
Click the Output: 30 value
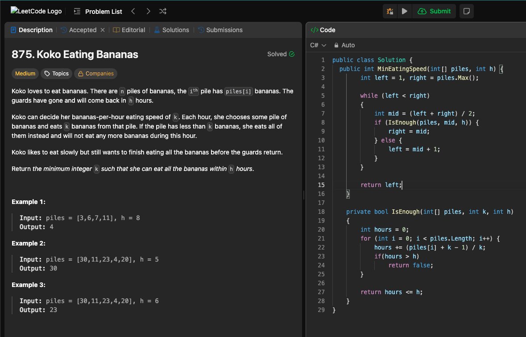53,268
